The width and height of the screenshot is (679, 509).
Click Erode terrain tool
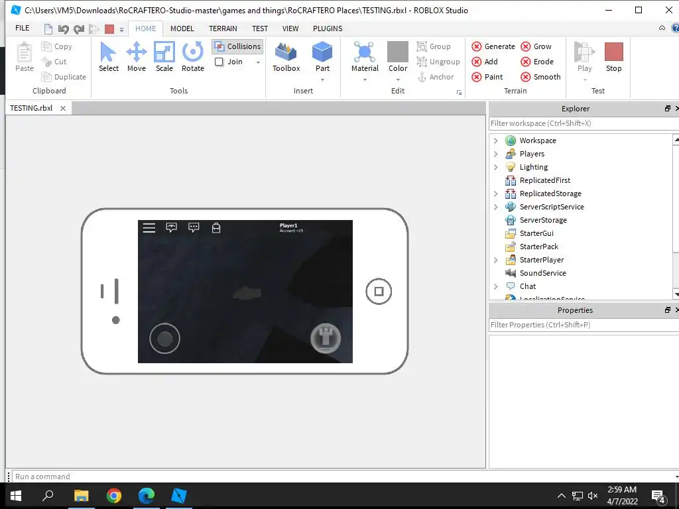click(x=537, y=62)
